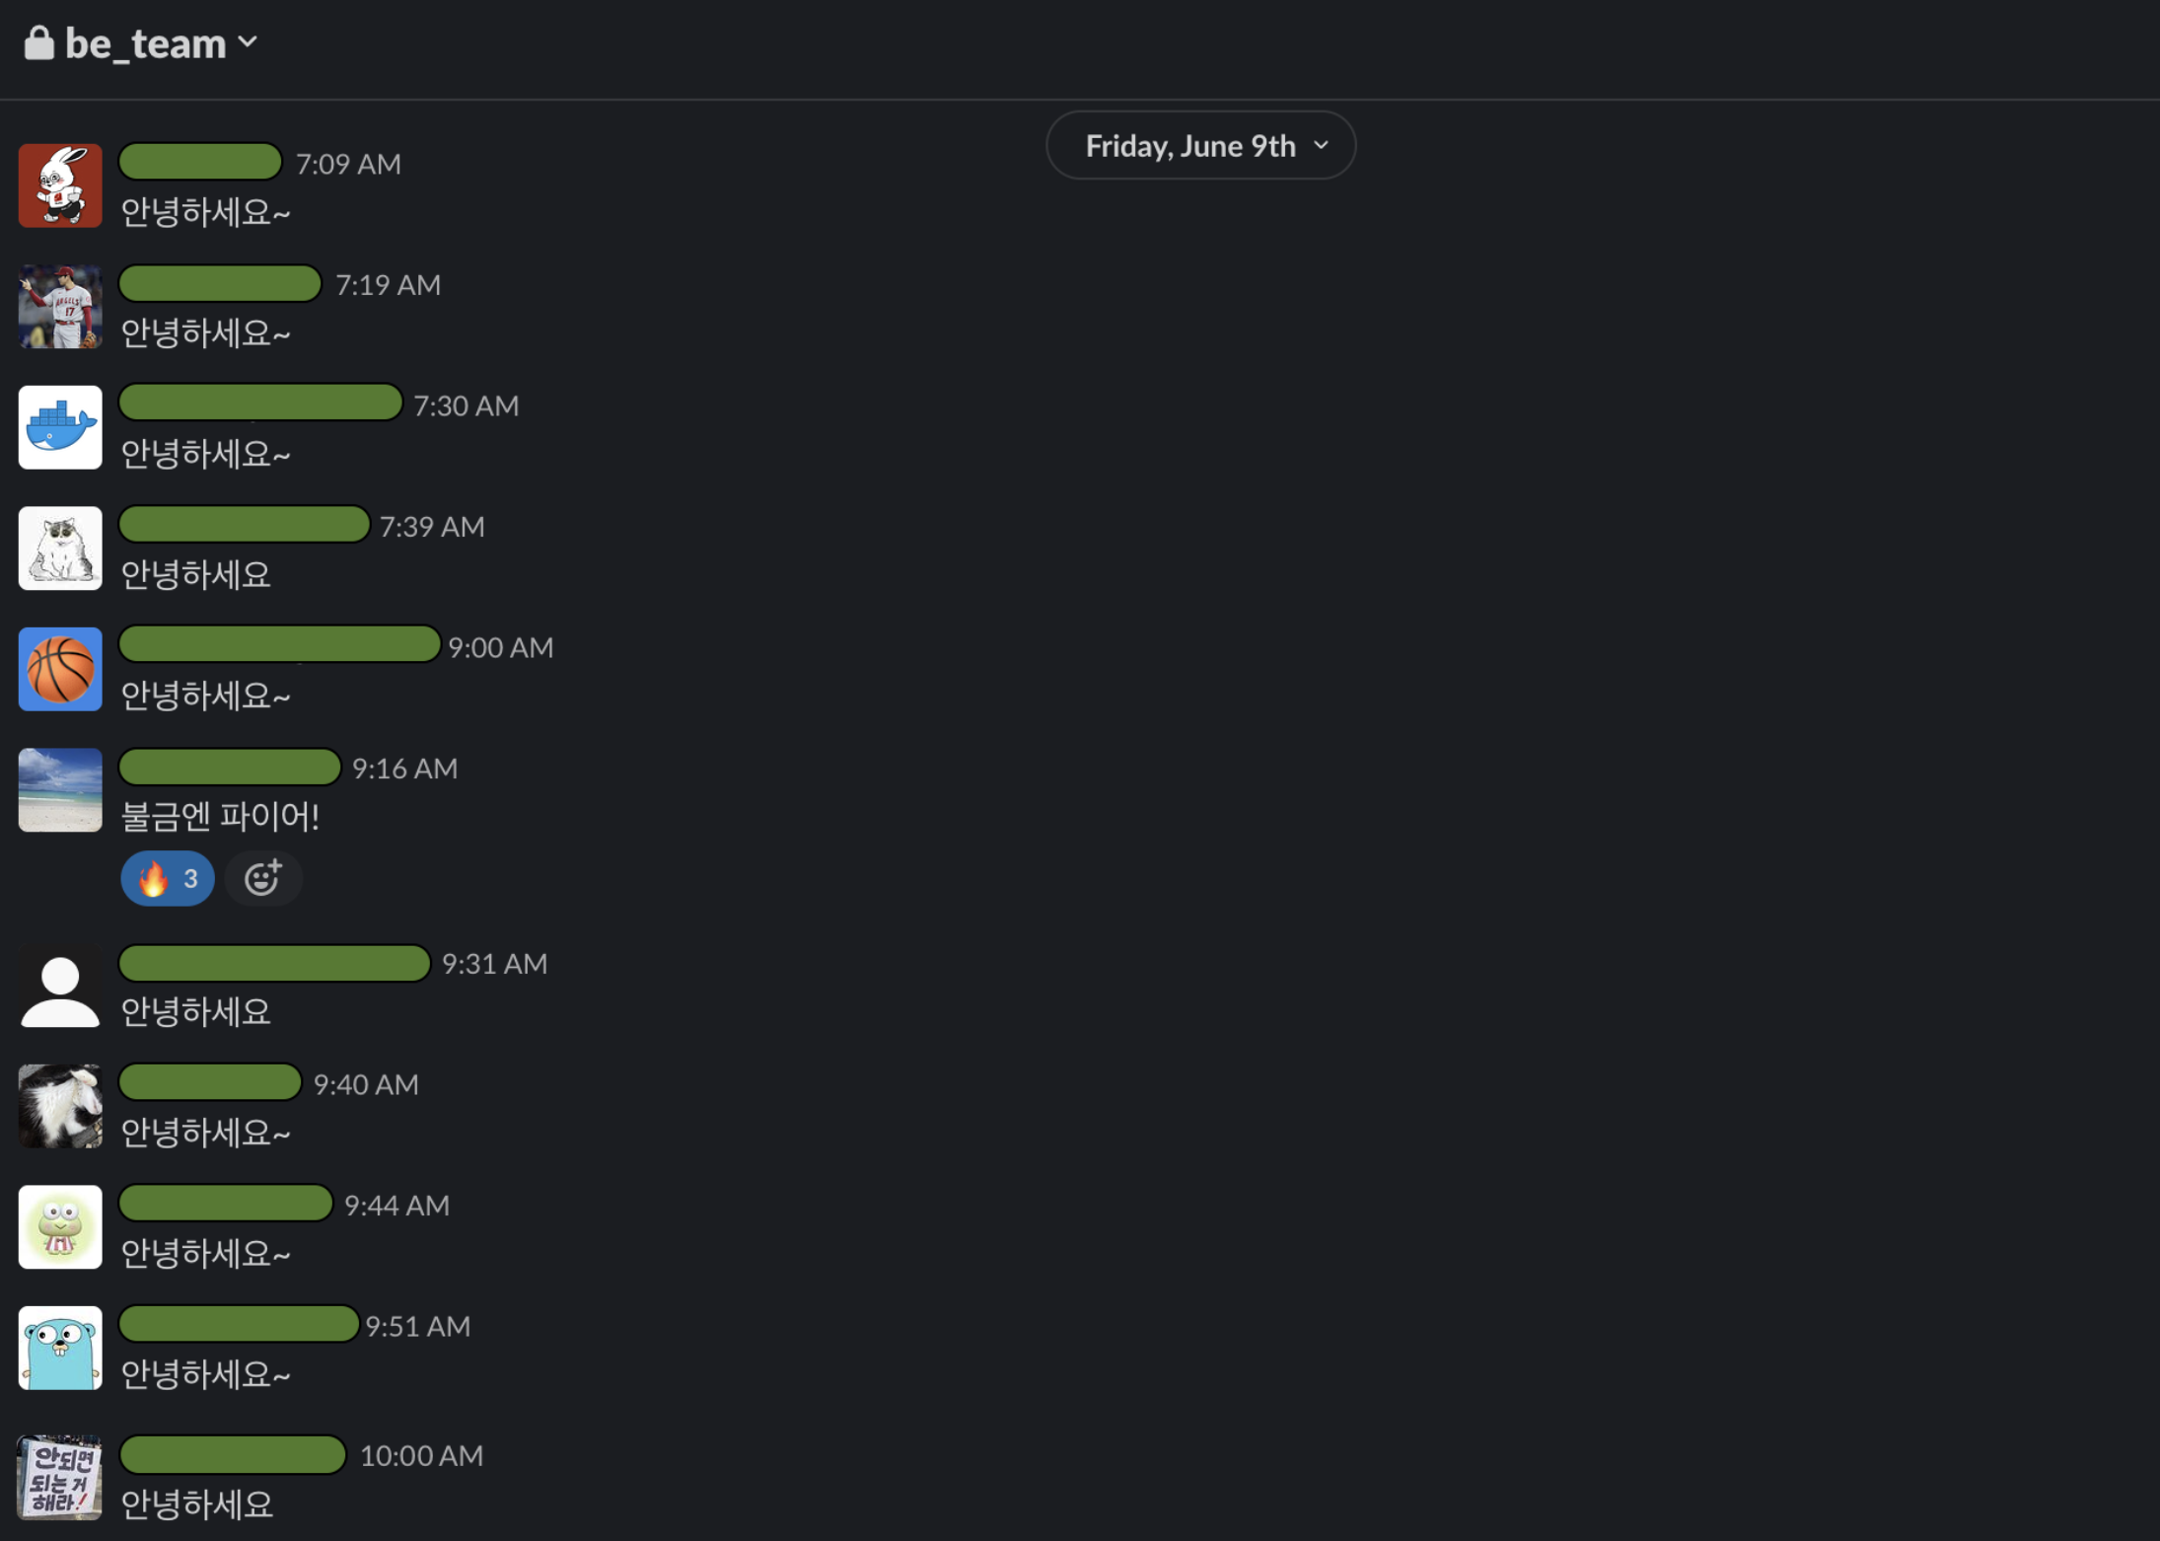The width and height of the screenshot is (2160, 1541).
Task: Click the add reaction smiley button
Action: coord(262,878)
